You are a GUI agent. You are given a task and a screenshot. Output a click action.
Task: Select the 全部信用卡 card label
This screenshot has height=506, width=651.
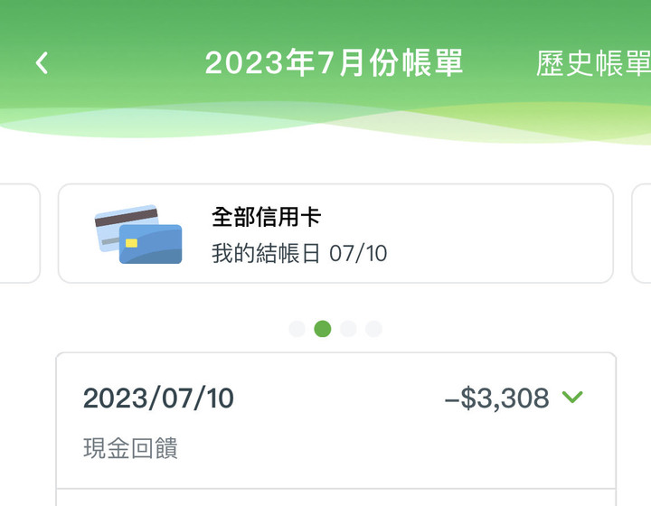pyautogui.click(x=267, y=217)
